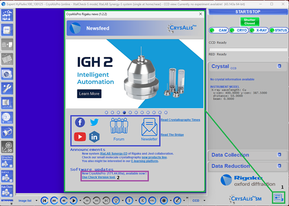
Task: Open the XtaLAB Synergy-ED link
Action: pyautogui.click(x=114, y=154)
